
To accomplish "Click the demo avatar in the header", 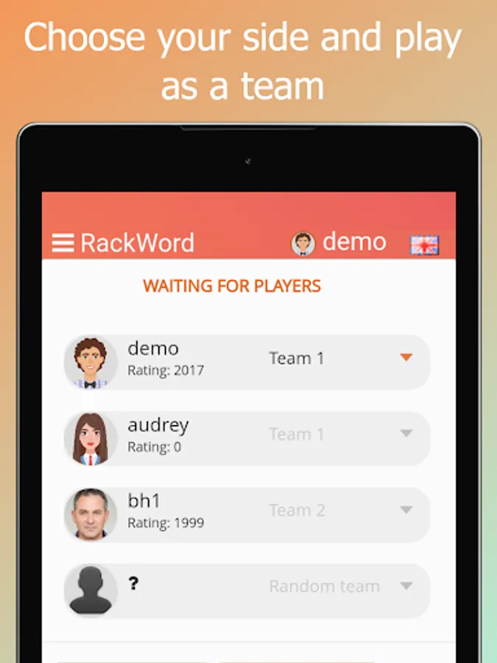I will tap(303, 244).
